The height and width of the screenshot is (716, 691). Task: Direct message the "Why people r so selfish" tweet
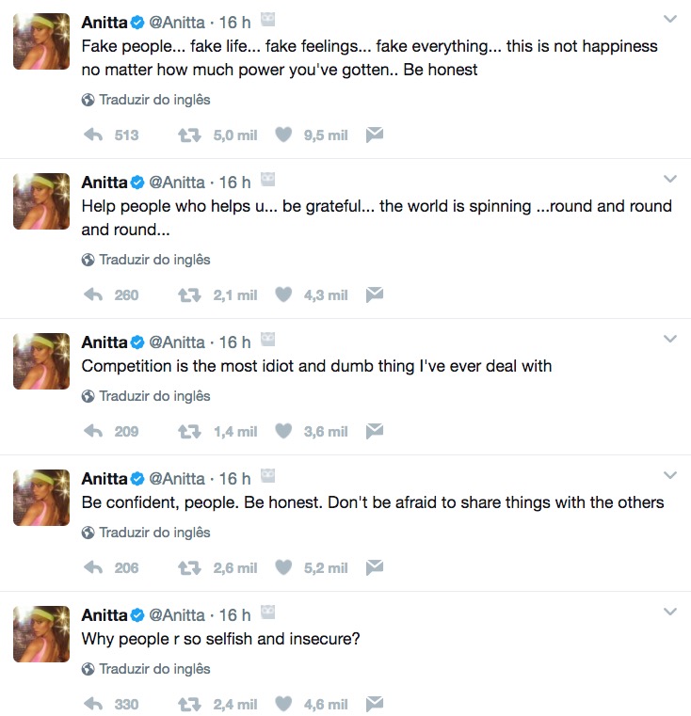[x=374, y=705]
